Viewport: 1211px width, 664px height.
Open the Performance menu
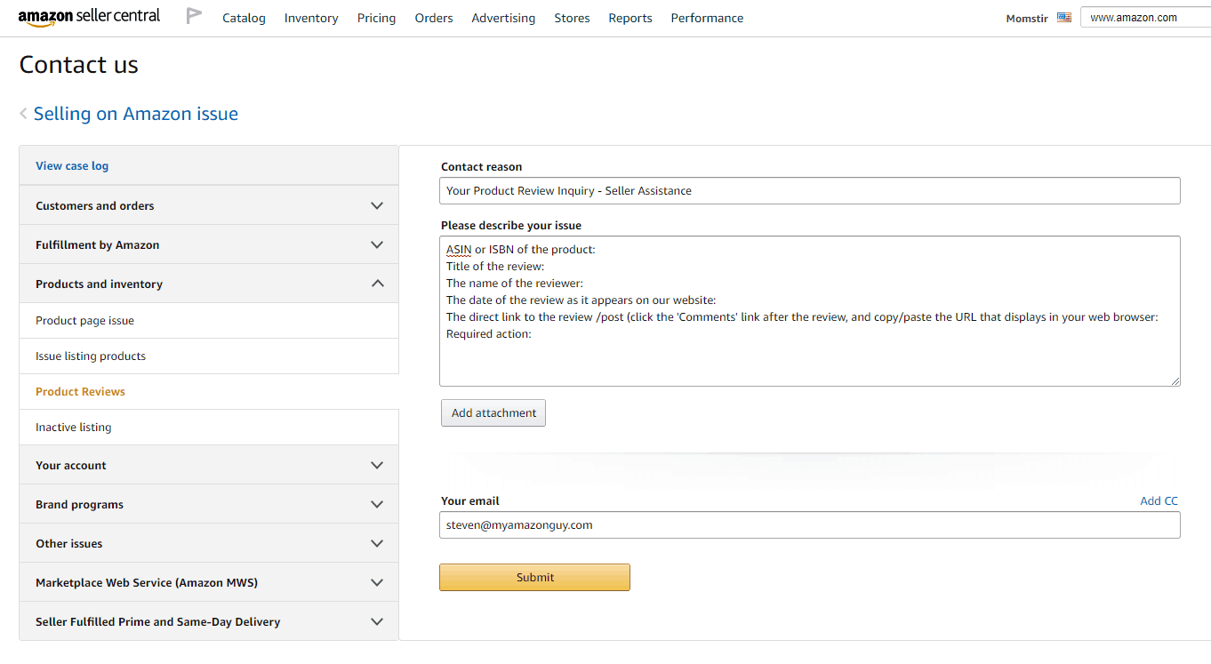pos(707,18)
